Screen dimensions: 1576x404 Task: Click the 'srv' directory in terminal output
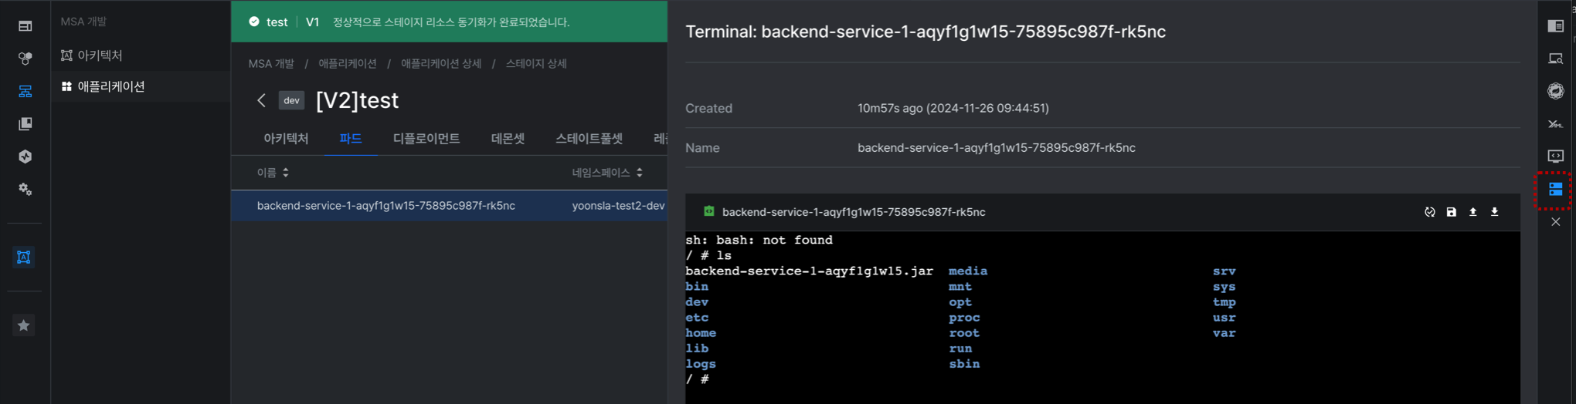tap(1224, 271)
